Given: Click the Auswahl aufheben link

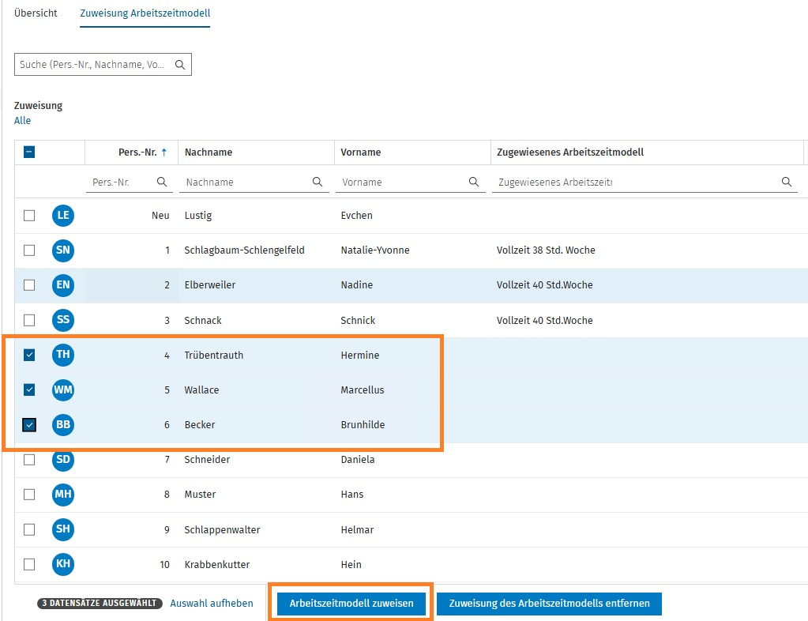Looking at the screenshot, I should point(211,604).
